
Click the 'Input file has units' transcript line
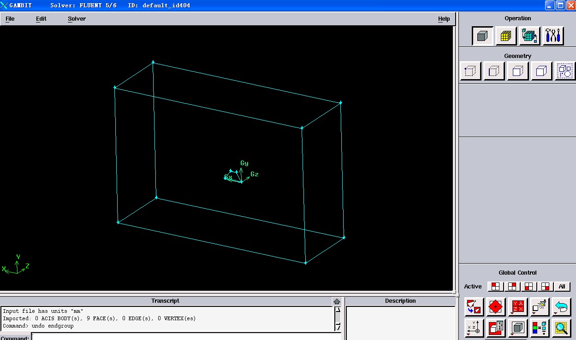point(43,311)
